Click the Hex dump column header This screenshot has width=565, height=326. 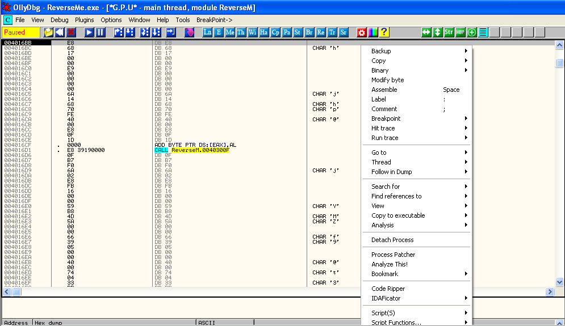click(x=114, y=323)
